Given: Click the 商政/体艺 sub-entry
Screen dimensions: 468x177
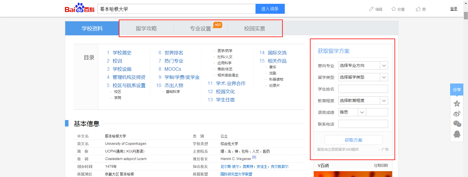Looking at the screenshot, I should [225, 69].
